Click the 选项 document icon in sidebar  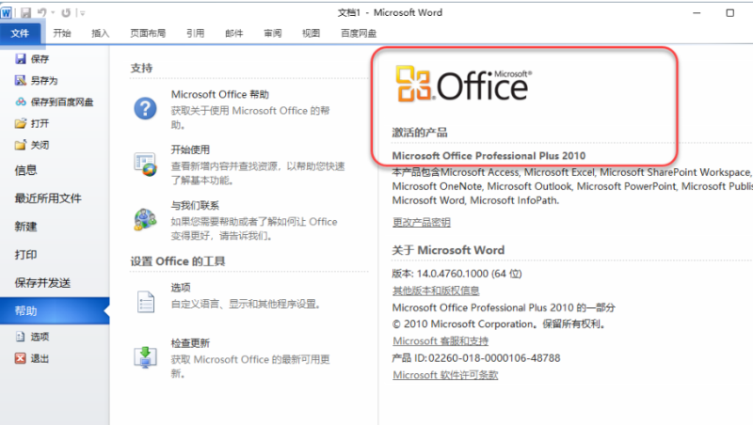pyautogui.click(x=20, y=337)
